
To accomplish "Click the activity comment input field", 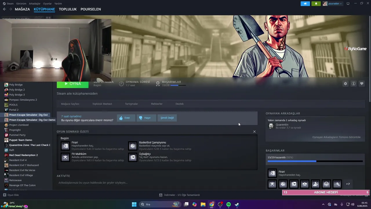I will tap(157, 183).
